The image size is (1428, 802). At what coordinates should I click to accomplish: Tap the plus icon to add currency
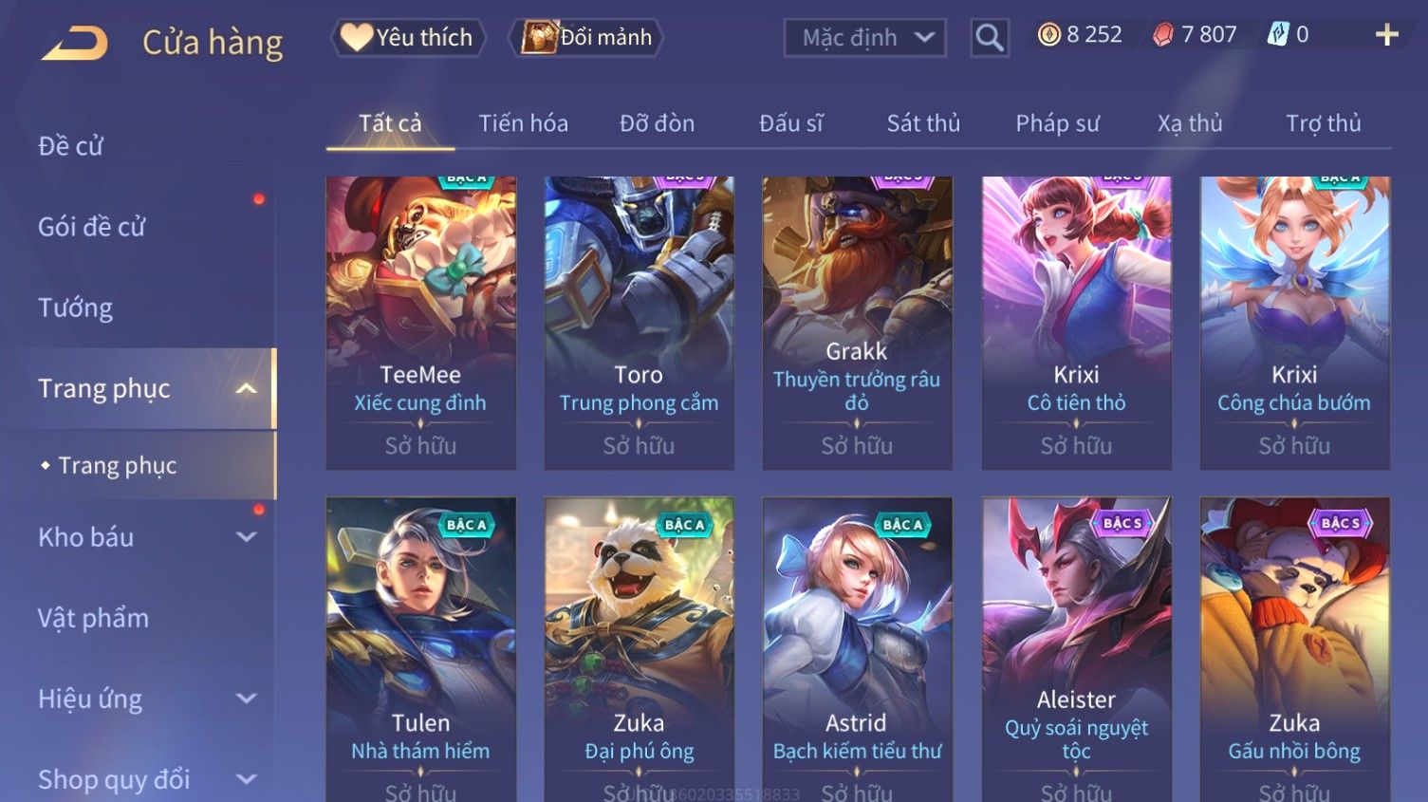(x=1386, y=35)
